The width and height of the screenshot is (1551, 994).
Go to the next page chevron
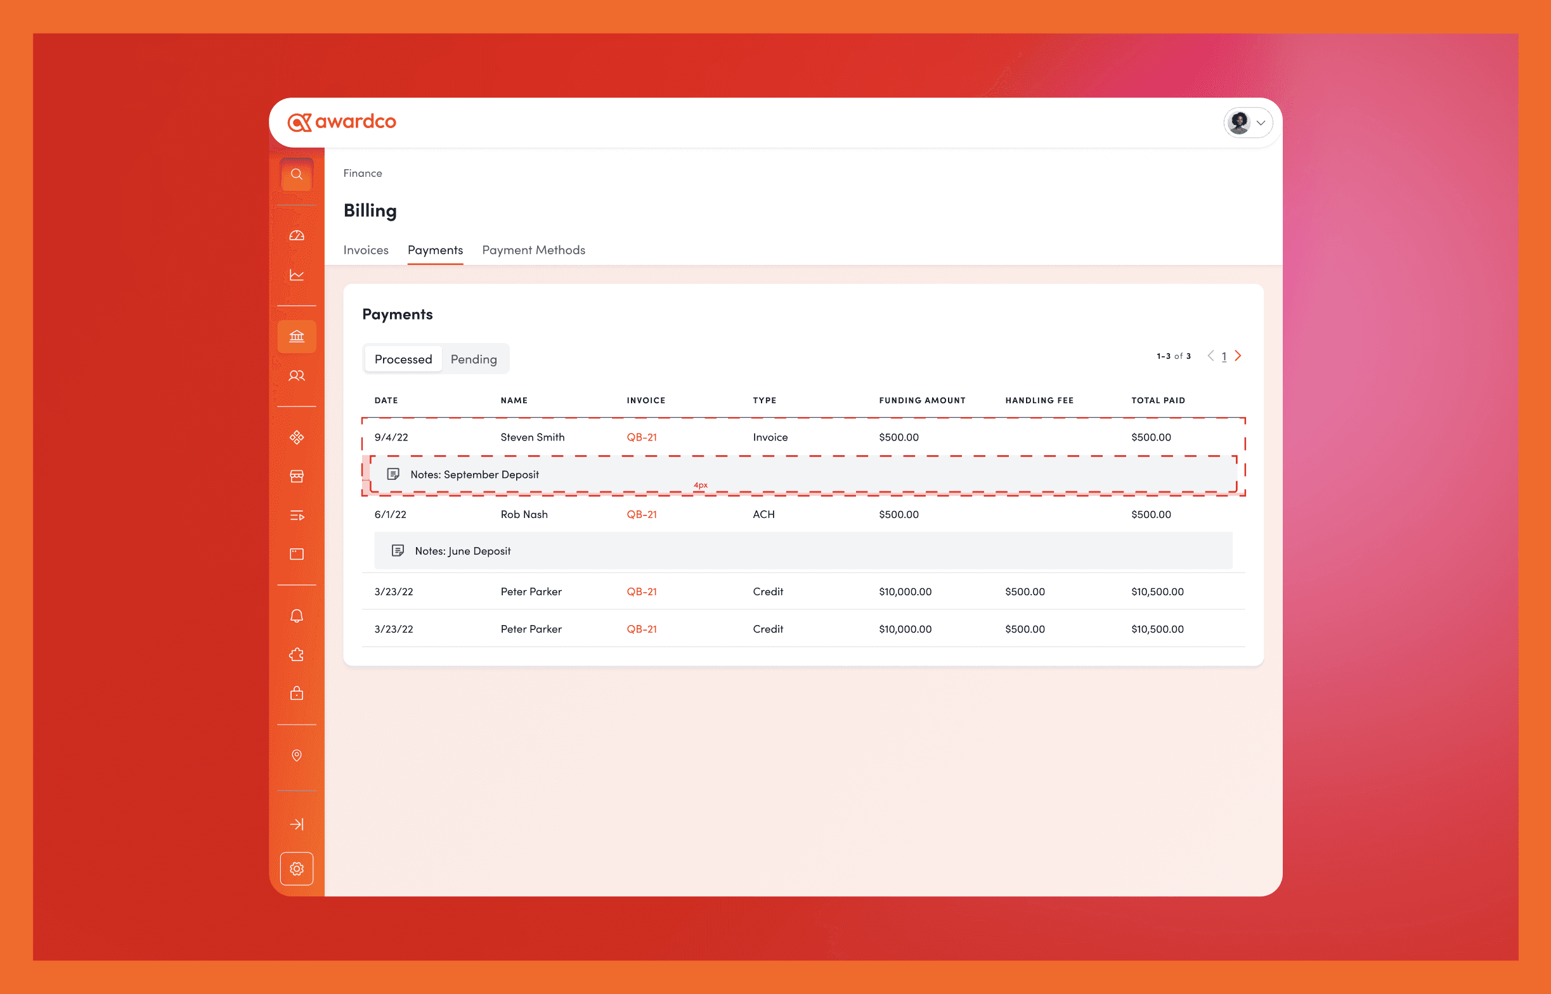coord(1238,356)
